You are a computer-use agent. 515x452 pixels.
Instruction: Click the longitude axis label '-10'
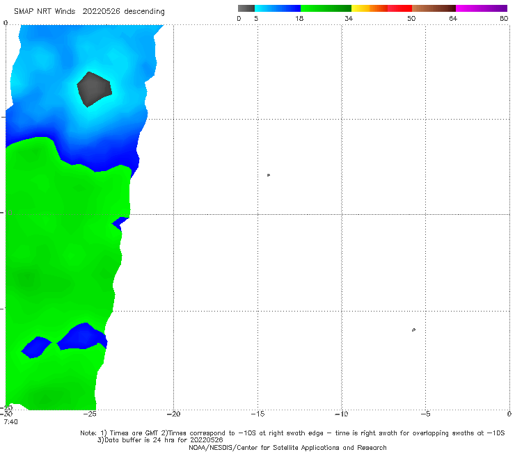coord(342,414)
